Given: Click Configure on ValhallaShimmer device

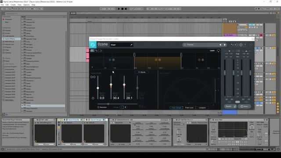Looking at the screenshot, I should (164, 120).
